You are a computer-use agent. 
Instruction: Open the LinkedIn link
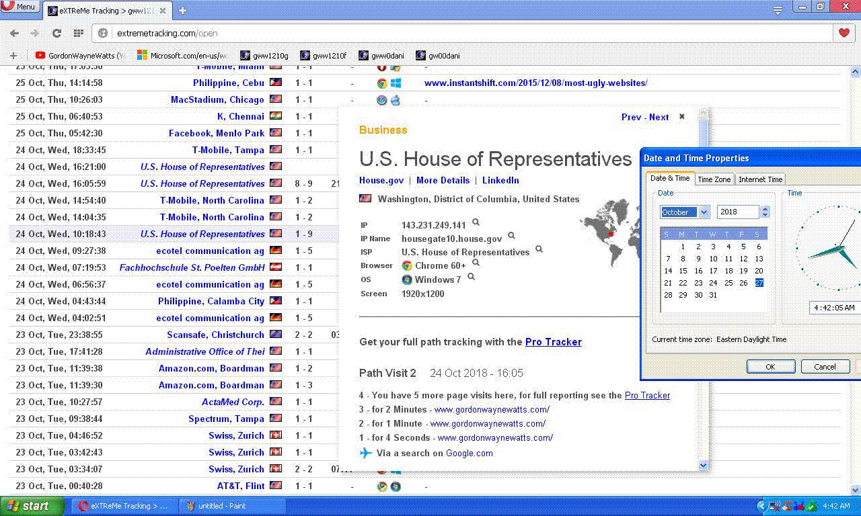[500, 180]
